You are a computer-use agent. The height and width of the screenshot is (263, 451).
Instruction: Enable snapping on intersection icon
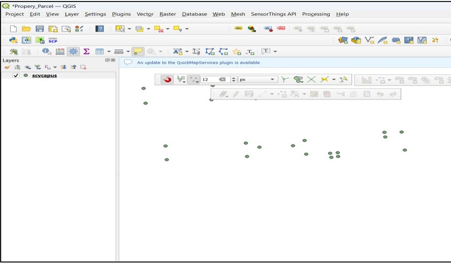pos(311,79)
